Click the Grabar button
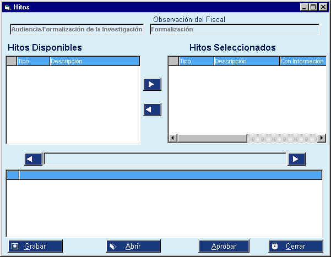This screenshot has height=257, width=331. pos(35,246)
